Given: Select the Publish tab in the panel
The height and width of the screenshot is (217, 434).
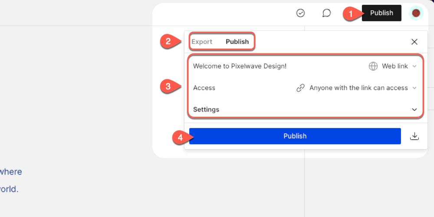Looking at the screenshot, I should coord(237,42).
